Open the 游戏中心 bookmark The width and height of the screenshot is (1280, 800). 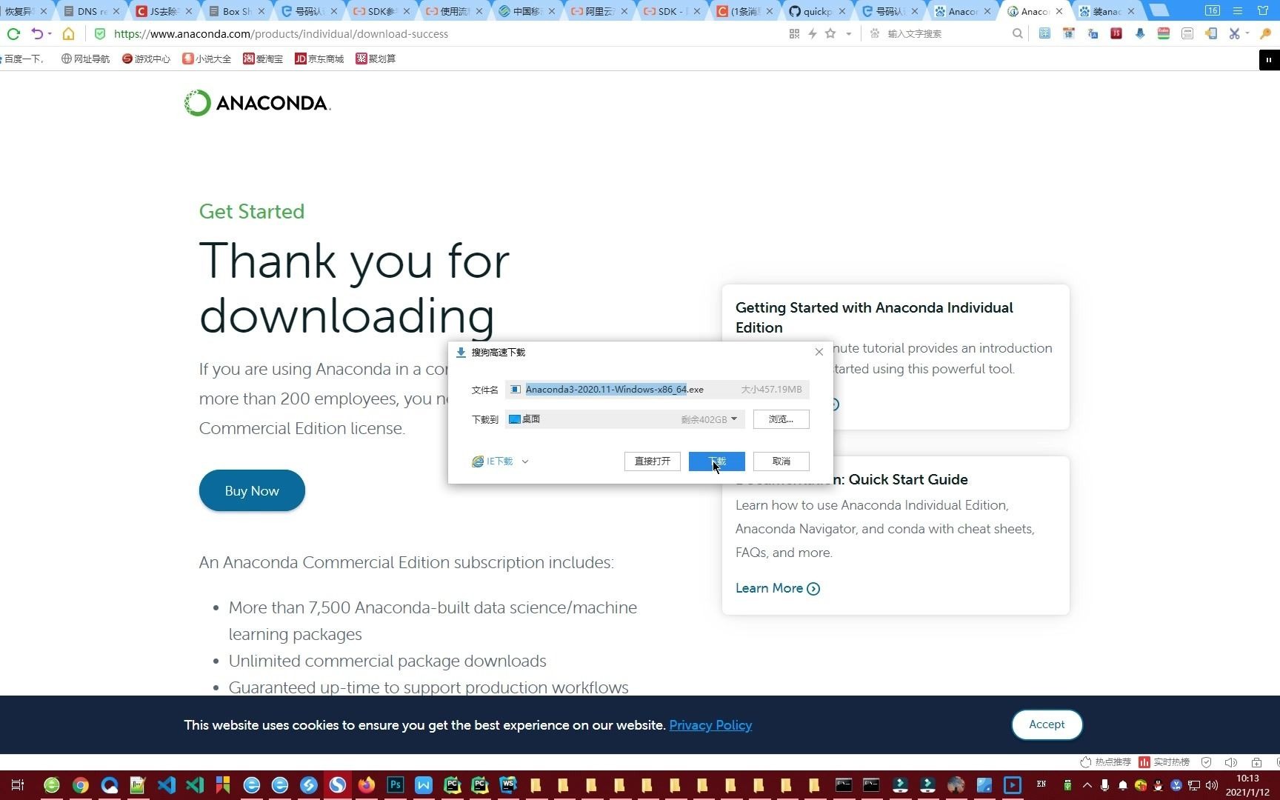(x=146, y=59)
